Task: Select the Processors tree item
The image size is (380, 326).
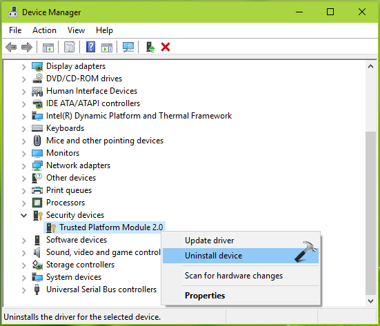Action: 66,203
